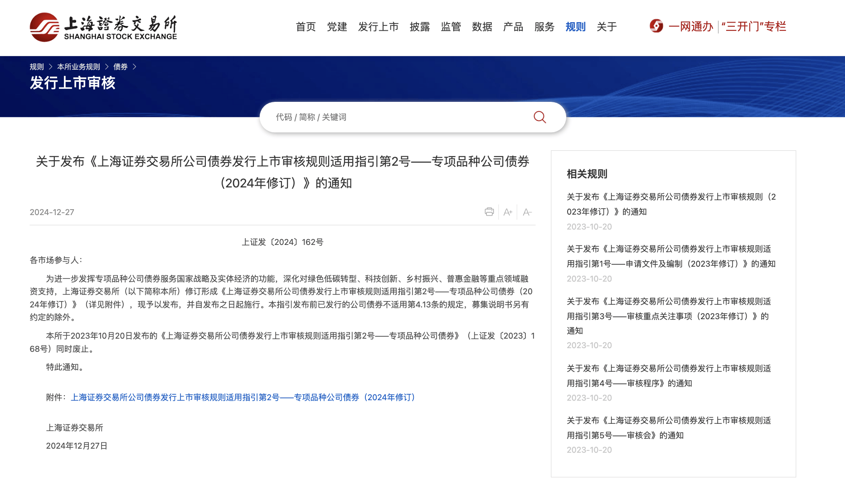Click the search magnifier icon
845x498 pixels.
(x=539, y=117)
